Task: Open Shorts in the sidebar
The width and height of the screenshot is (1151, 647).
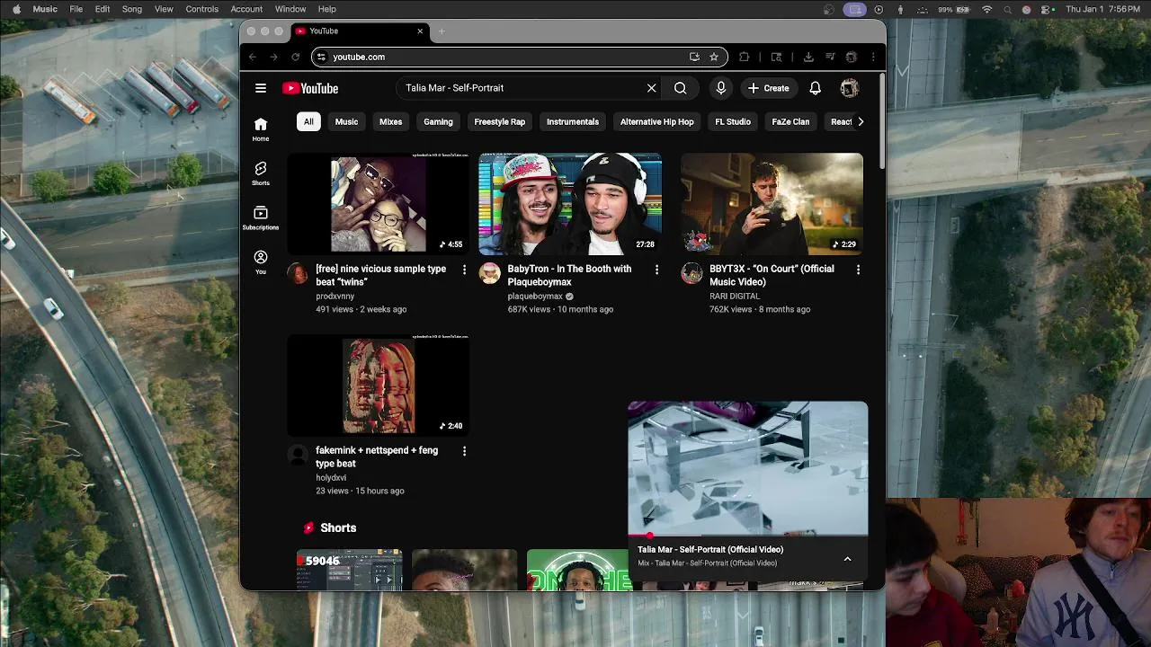Action: [261, 173]
